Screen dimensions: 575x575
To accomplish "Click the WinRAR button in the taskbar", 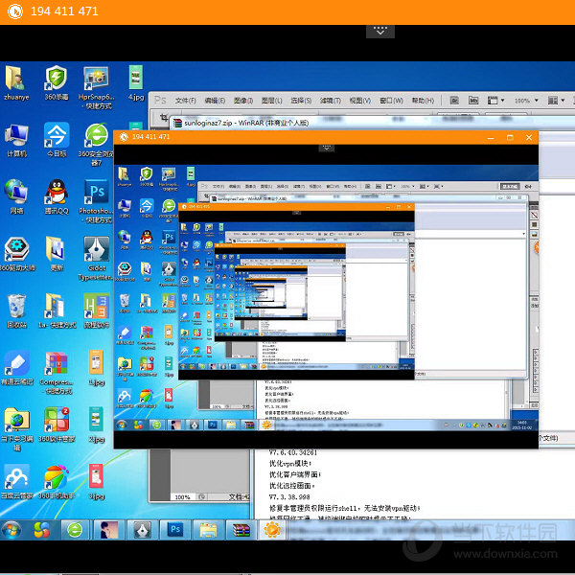I will coord(241,530).
